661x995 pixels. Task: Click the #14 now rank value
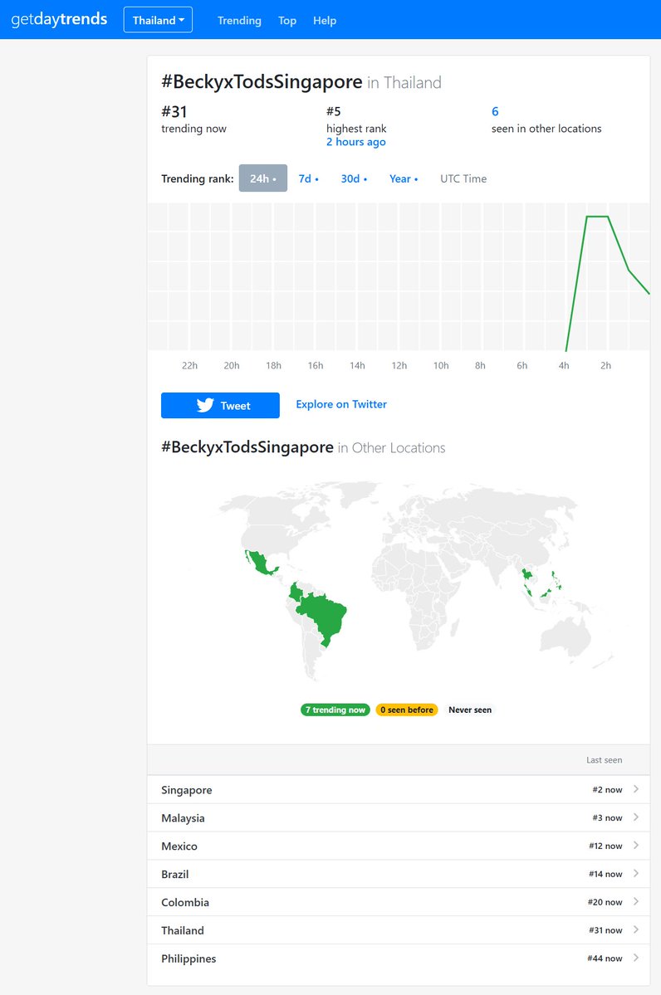pyautogui.click(x=605, y=874)
